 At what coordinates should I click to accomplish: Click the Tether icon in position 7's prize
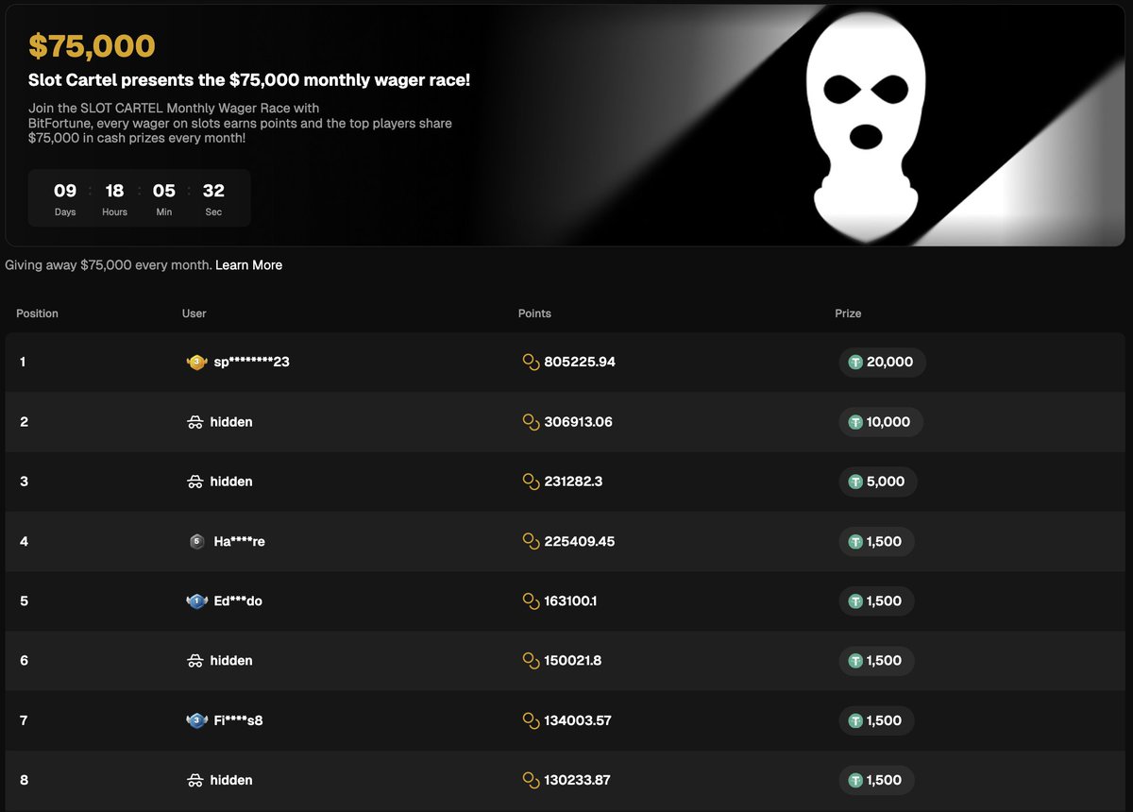point(855,720)
